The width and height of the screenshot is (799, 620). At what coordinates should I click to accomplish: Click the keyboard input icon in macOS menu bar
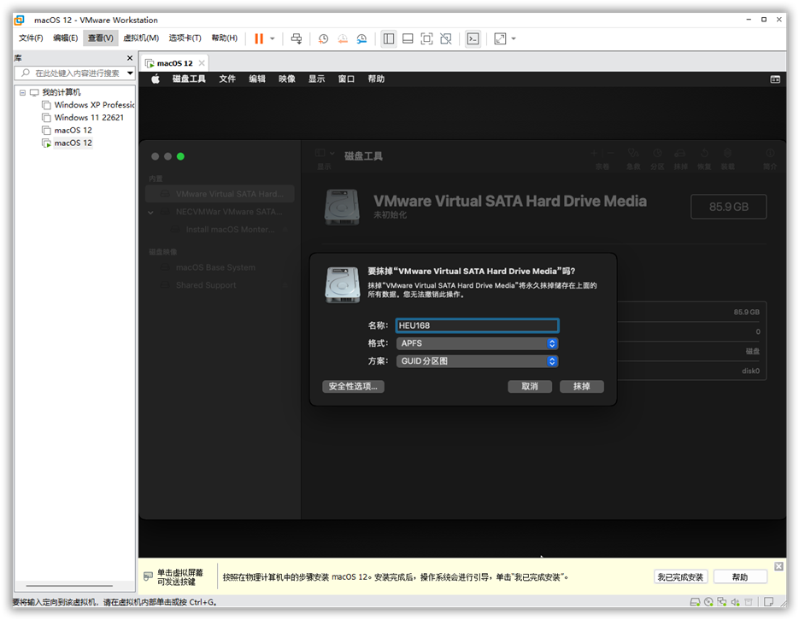pos(775,79)
